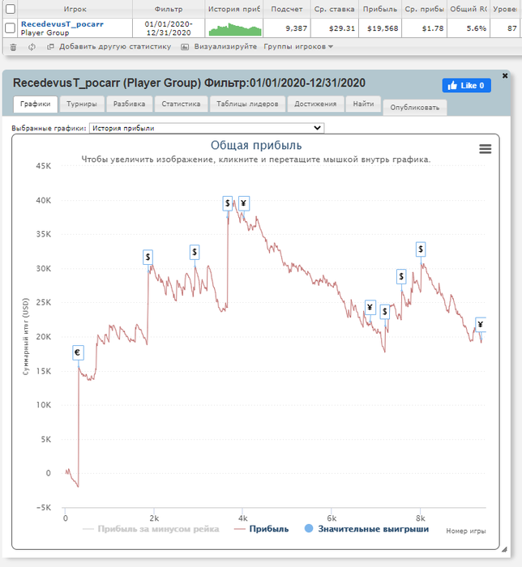Click the dollar marker near 28K level
This screenshot has height=567, width=522.
[x=401, y=277]
